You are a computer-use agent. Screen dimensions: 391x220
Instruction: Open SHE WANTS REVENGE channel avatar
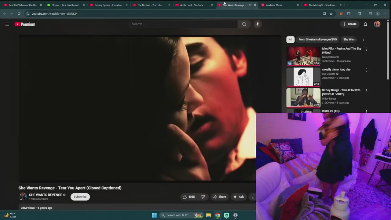23,196
